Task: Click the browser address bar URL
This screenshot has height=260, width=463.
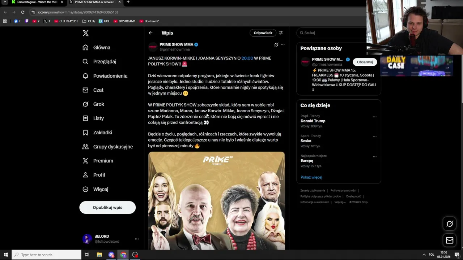Action: click(78, 12)
